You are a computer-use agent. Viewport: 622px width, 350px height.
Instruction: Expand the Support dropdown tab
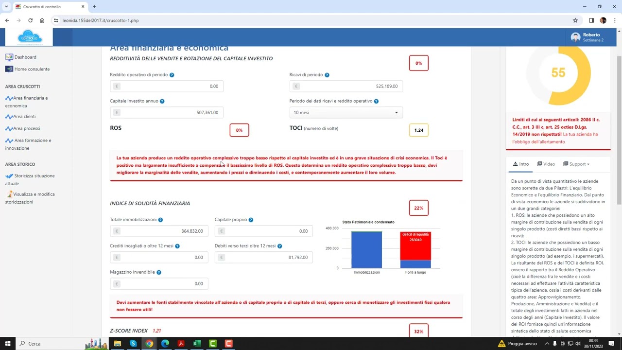(577, 164)
